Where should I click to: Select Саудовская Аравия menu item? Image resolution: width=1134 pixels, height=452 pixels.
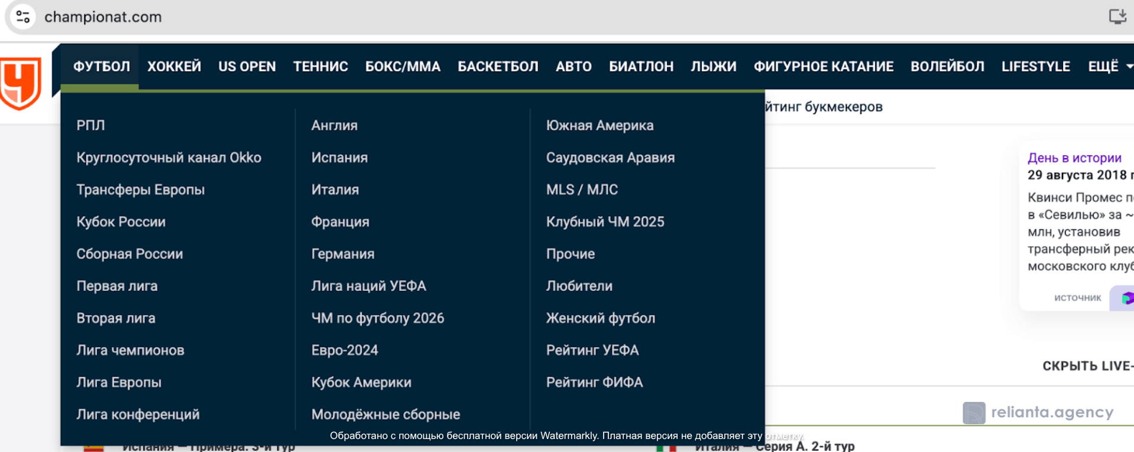click(610, 158)
